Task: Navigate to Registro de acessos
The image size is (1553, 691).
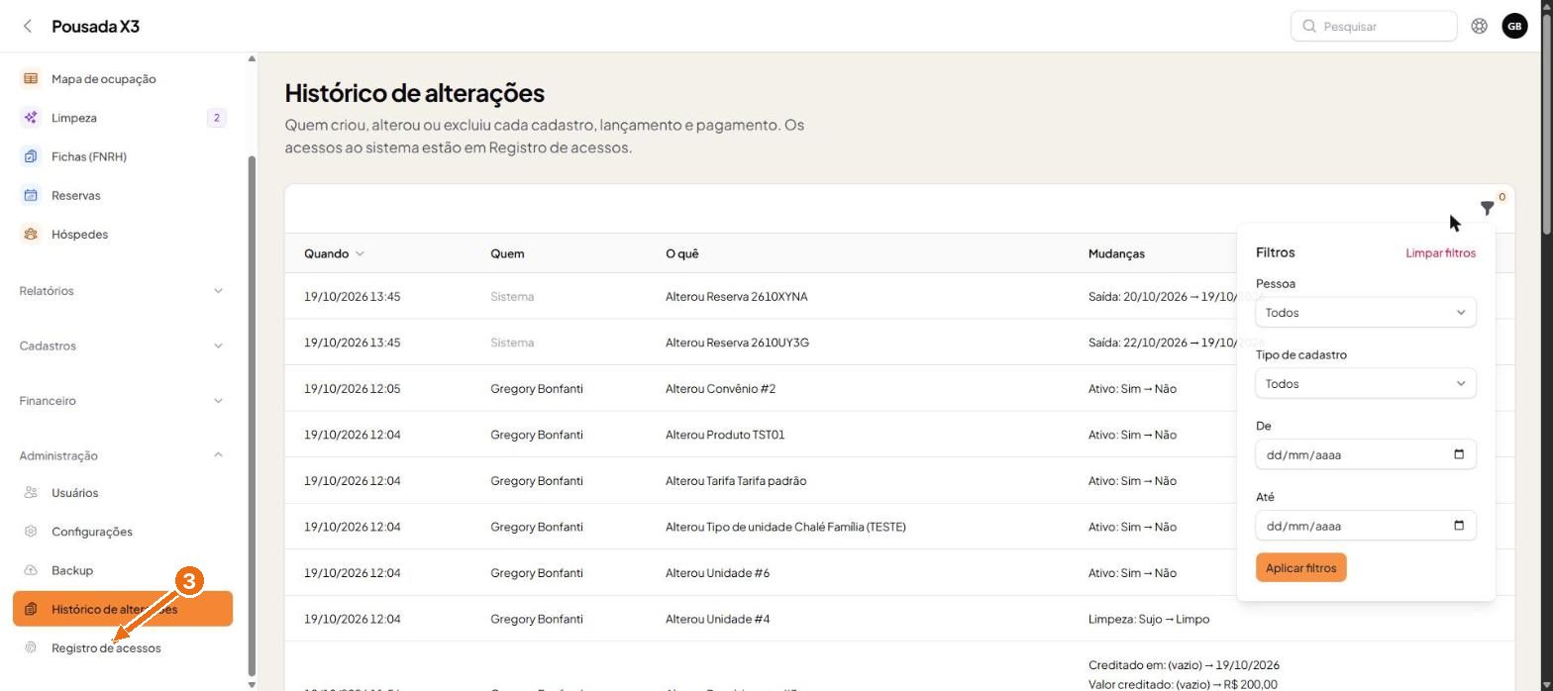Action: click(123, 648)
